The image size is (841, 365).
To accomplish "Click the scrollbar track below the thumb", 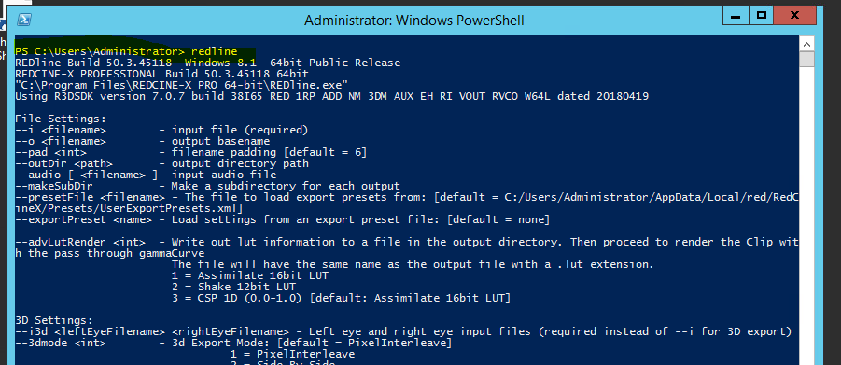I will pyautogui.click(x=806, y=215).
